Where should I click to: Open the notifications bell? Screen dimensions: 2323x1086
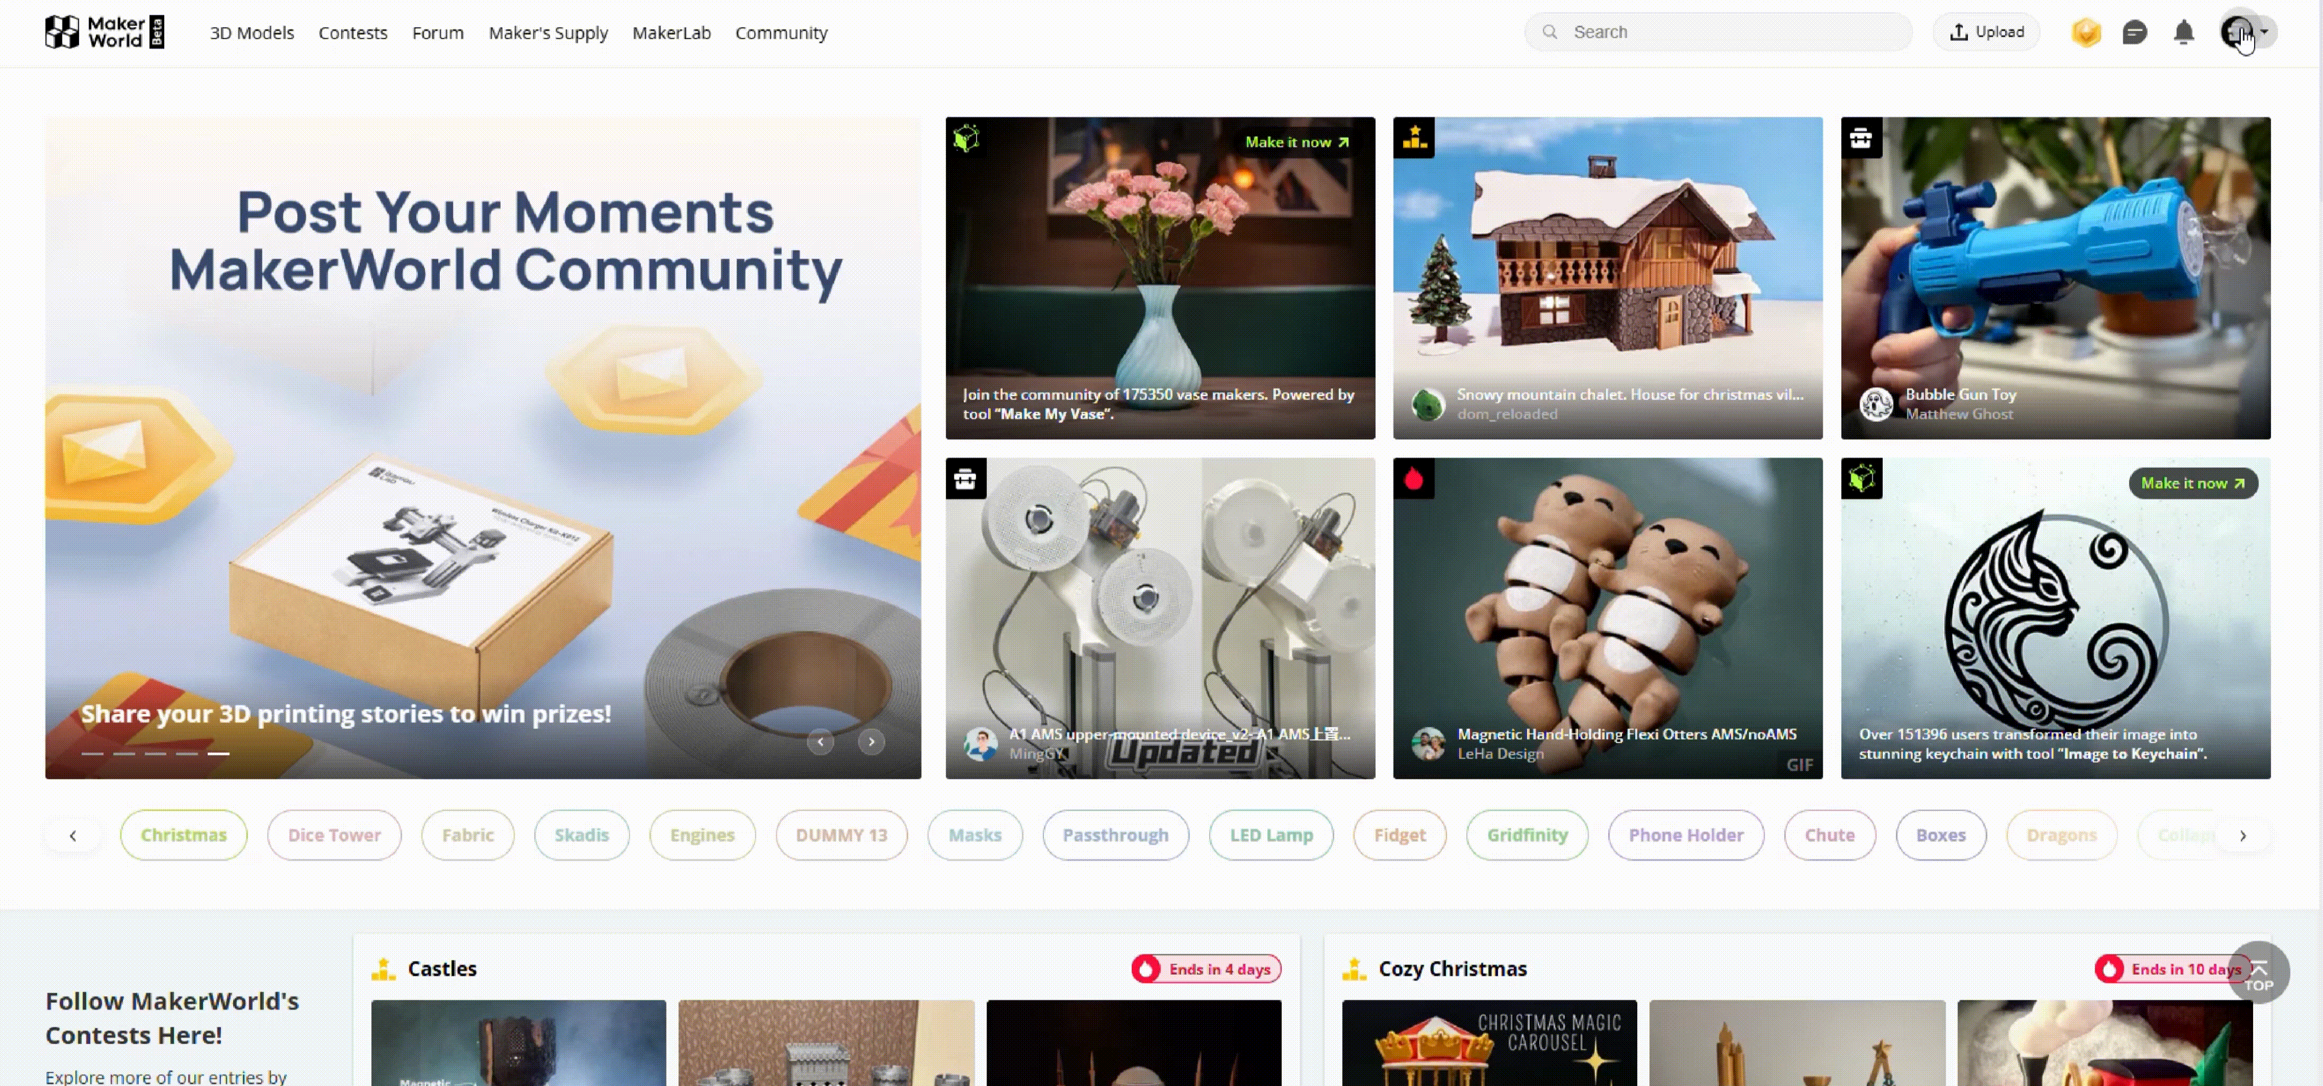click(x=2183, y=32)
